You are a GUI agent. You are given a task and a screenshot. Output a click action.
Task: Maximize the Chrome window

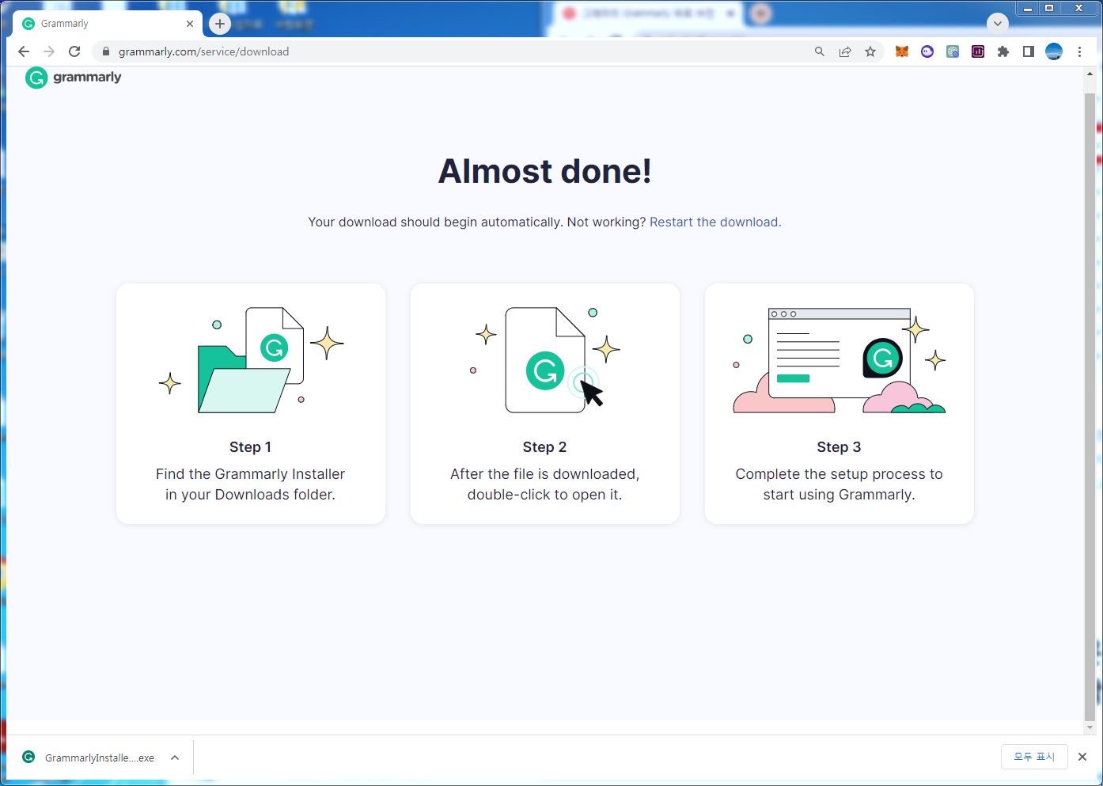tap(1049, 9)
